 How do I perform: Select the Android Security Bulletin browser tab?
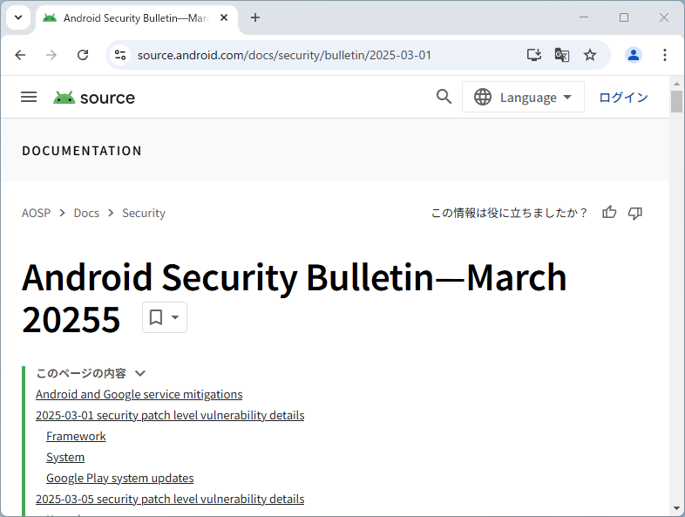pyautogui.click(x=136, y=18)
